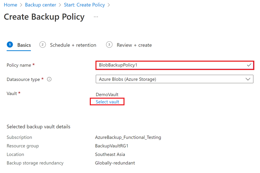Click the Policy name input field

coord(170,65)
